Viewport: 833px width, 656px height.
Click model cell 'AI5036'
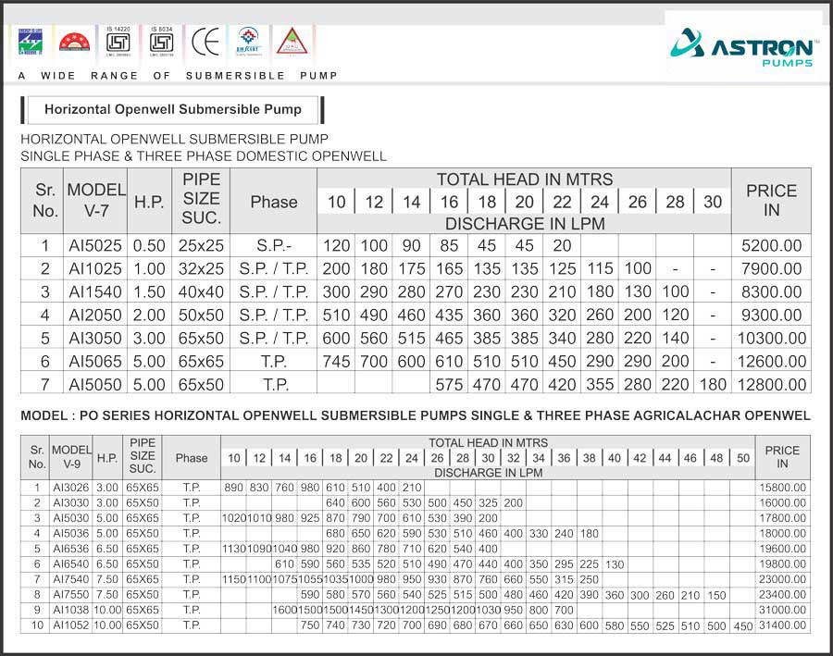click(71, 533)
